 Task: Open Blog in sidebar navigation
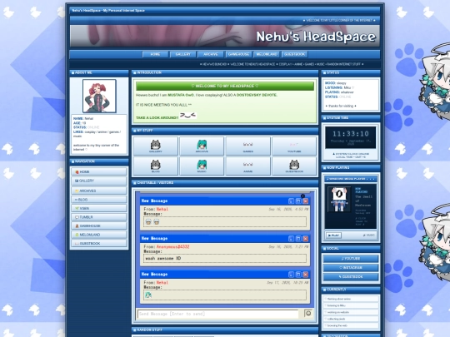click(99, 200)
